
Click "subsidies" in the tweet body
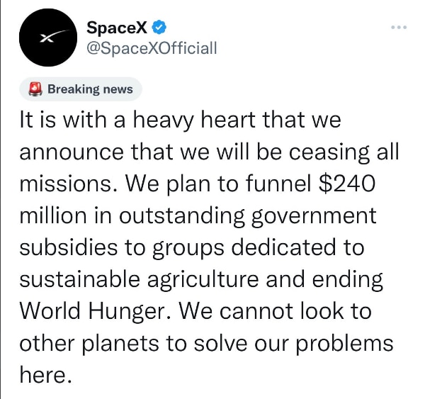coord(69,247)
